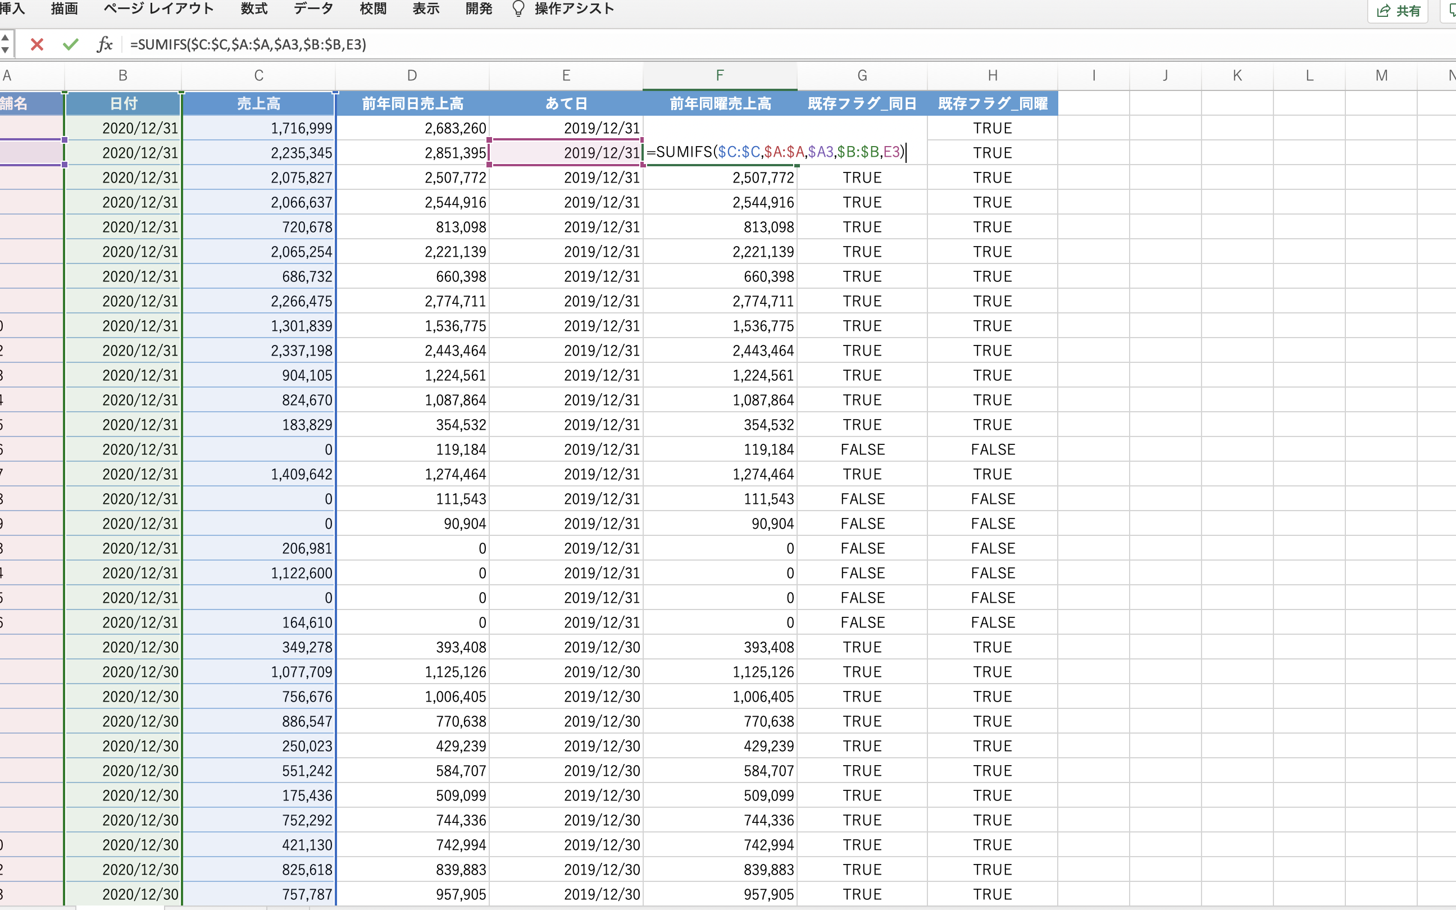Viewport: 1456px width, 910px height.
Task: Cancel formula entry with red X icon
Action: coord(37,44)
